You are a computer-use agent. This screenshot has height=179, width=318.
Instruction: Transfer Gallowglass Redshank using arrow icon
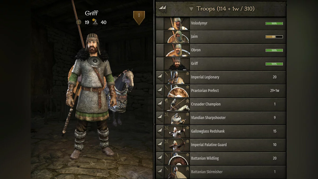pyautogui.click(x=160, y=131)
